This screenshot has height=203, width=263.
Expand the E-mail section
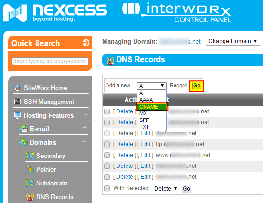pos(85,128)
